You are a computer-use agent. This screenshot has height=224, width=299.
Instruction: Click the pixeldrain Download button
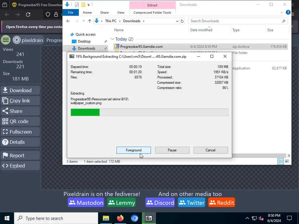click(20, 90)
